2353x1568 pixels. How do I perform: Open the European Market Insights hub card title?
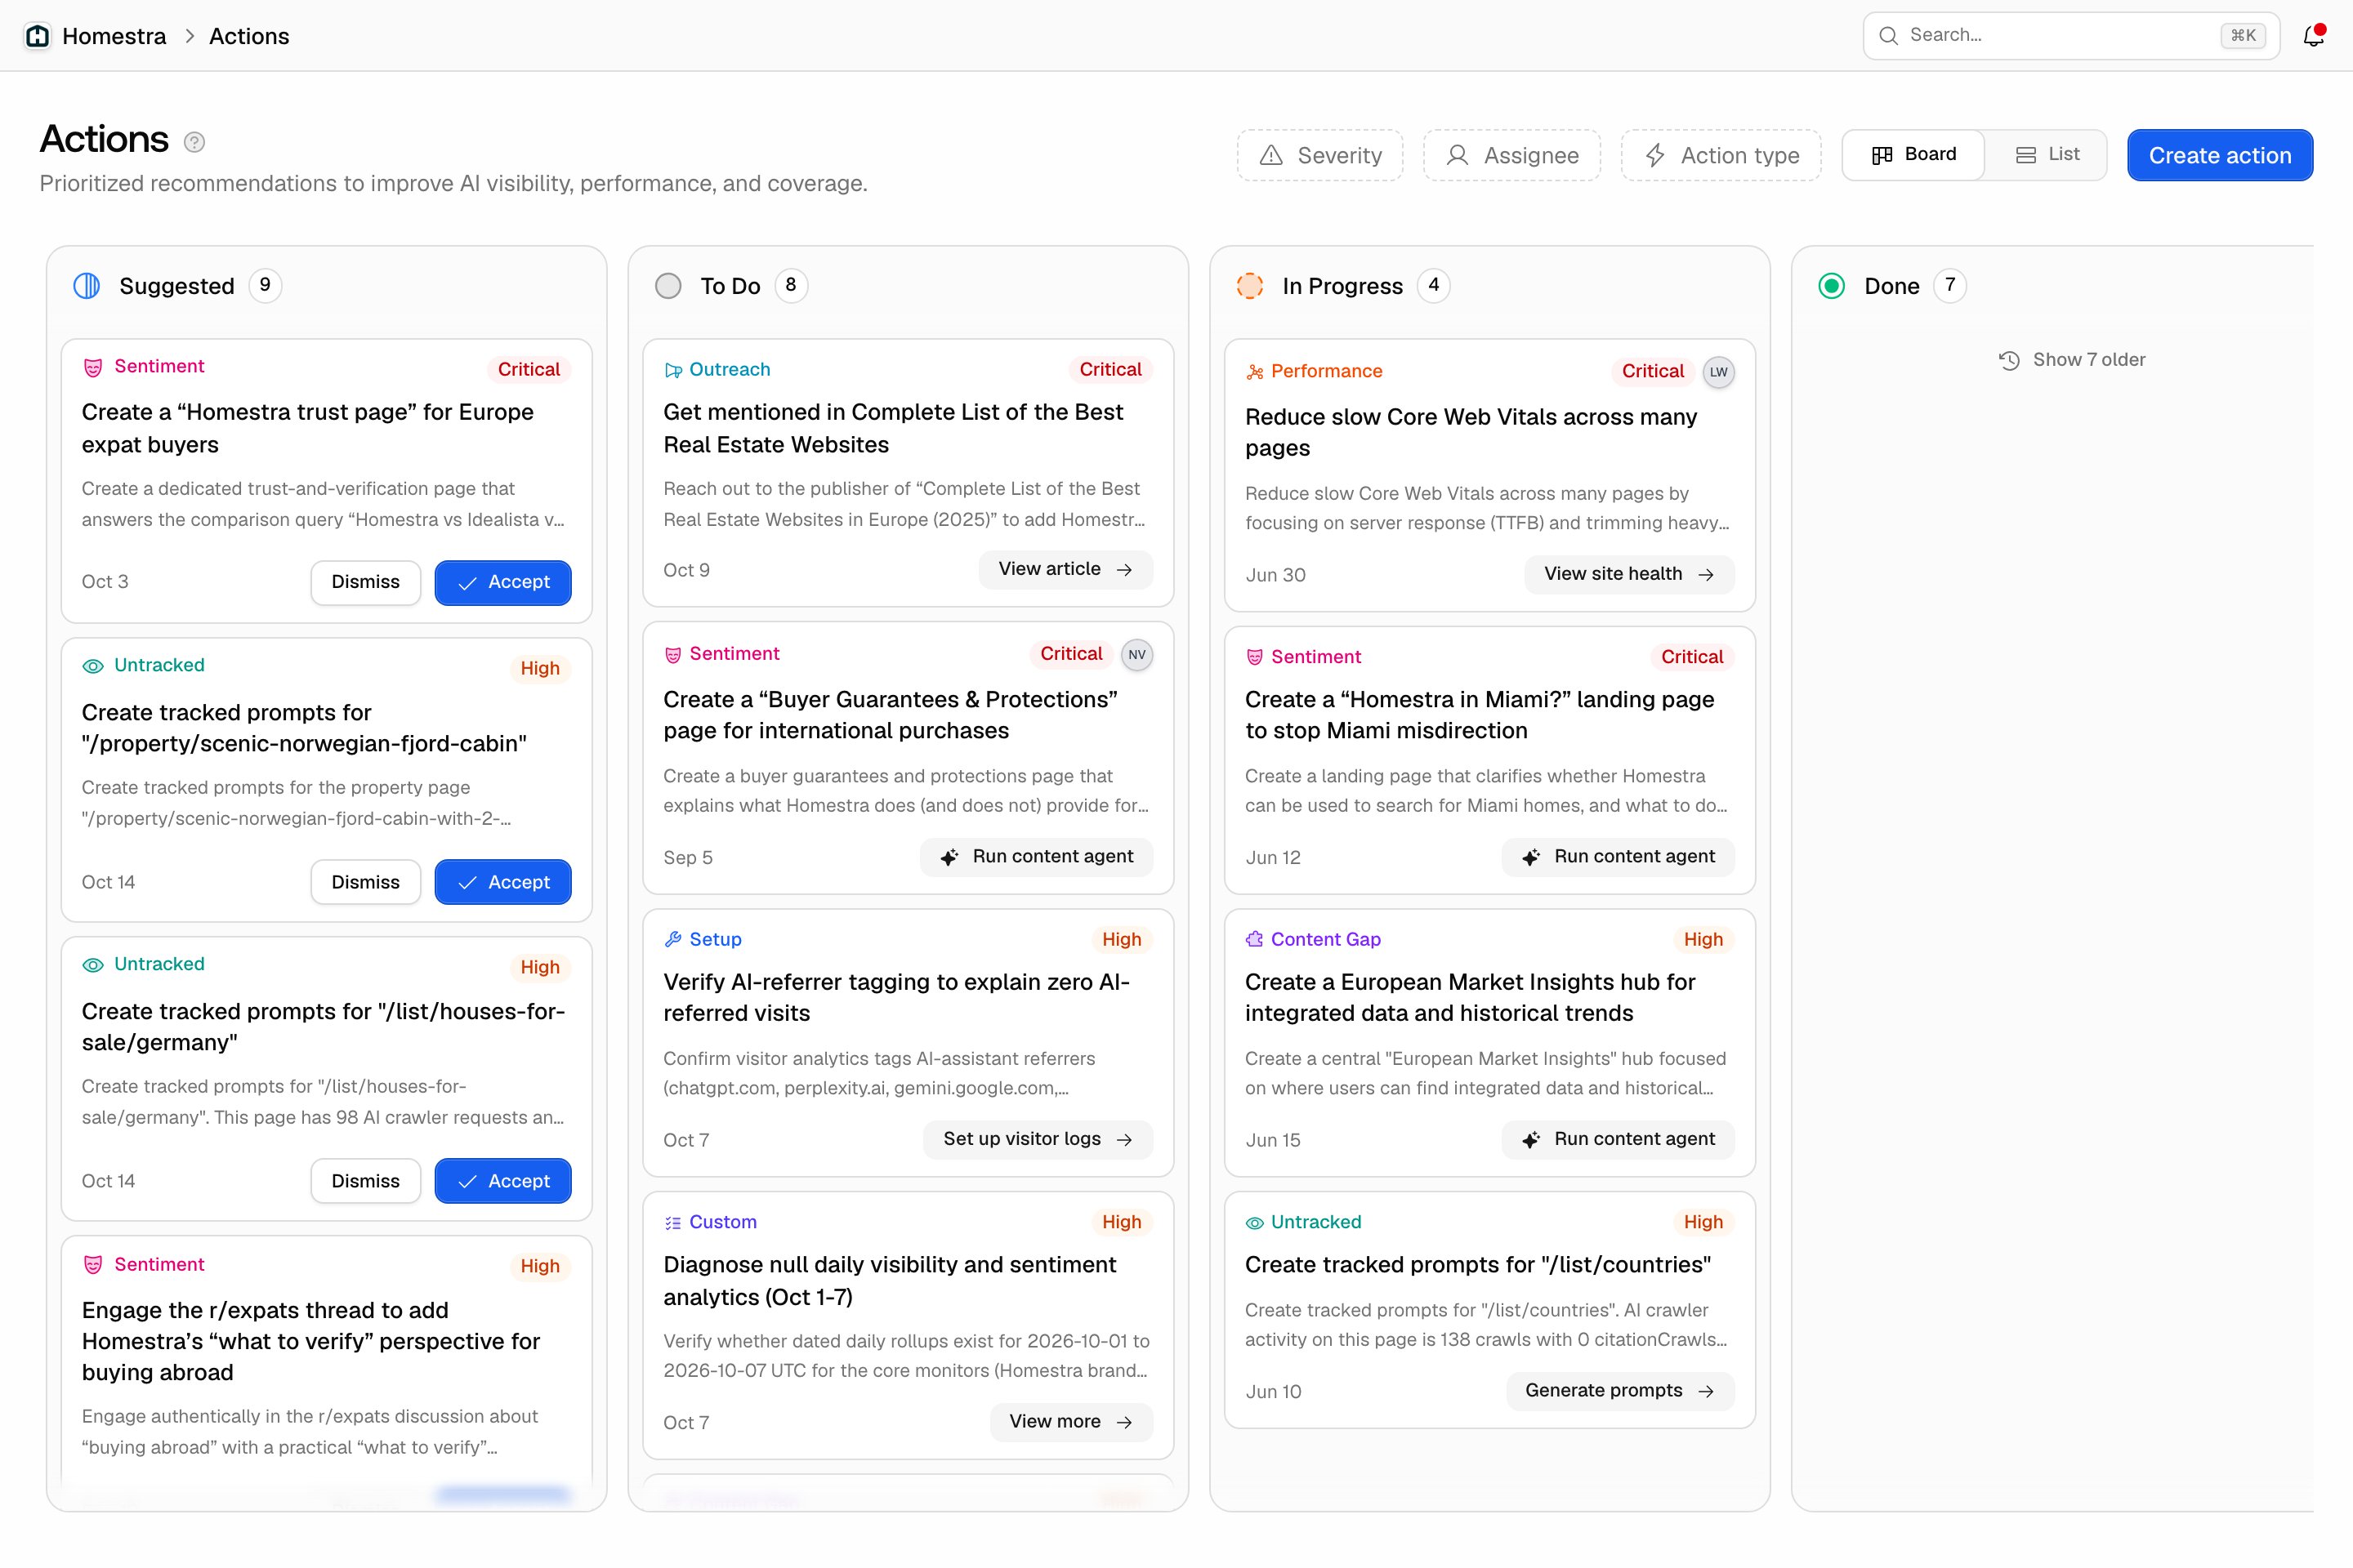[x=1471, y=997]
